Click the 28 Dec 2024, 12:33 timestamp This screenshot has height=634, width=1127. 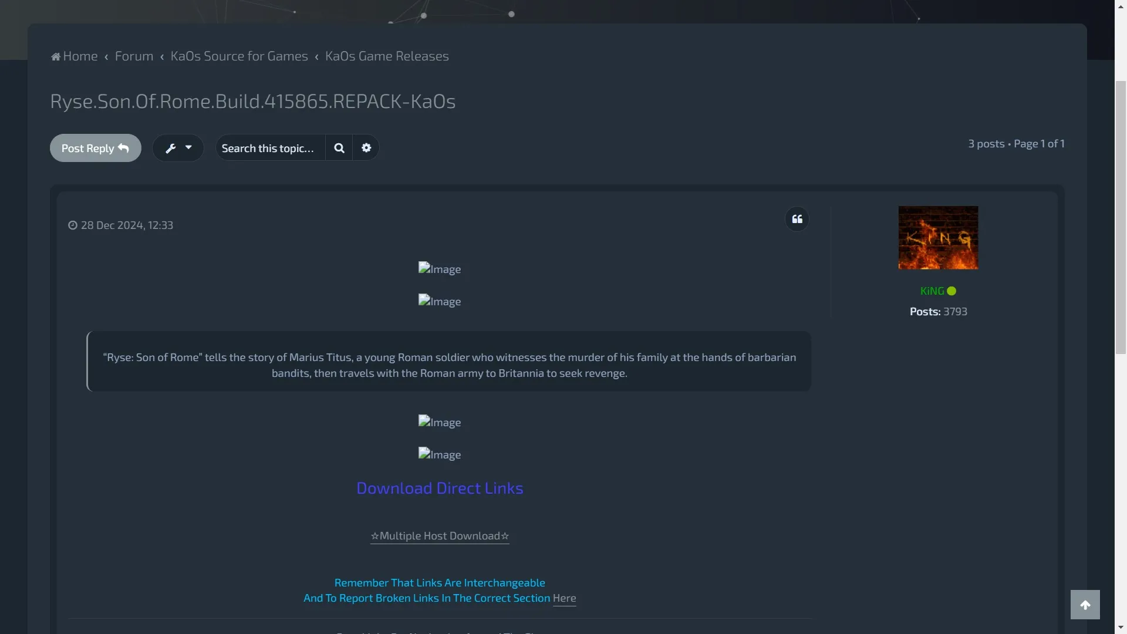[127, 225]
